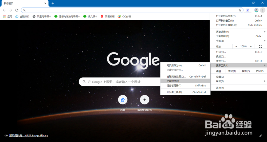Choose 下载内容(D) menu item

click(x=238, y=36)
